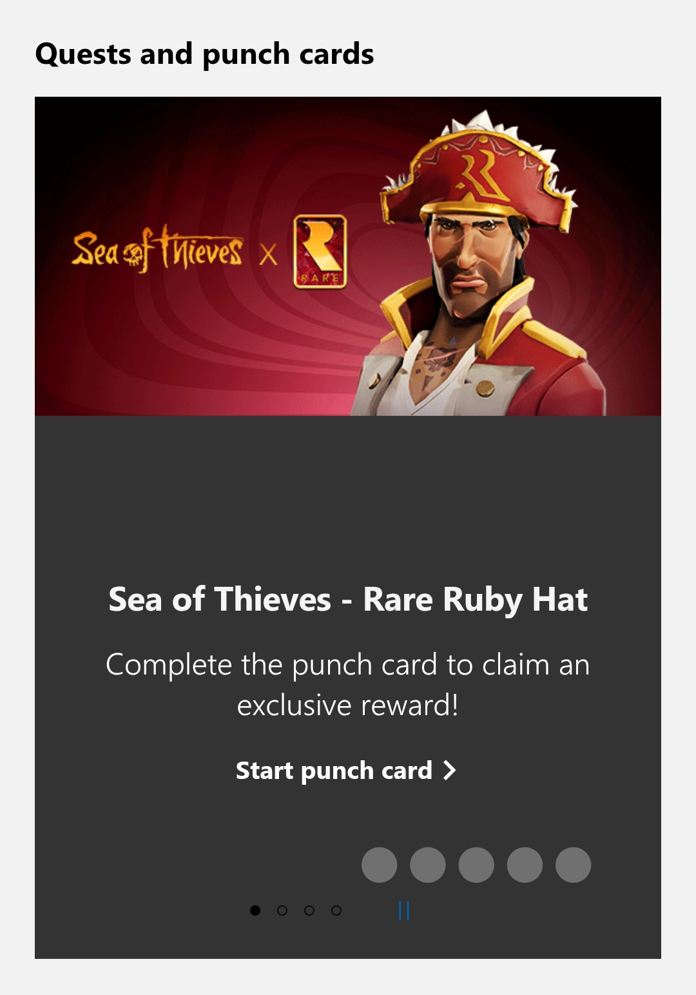Open the Start punch card link
696x995 pixels.
(346, 771)
